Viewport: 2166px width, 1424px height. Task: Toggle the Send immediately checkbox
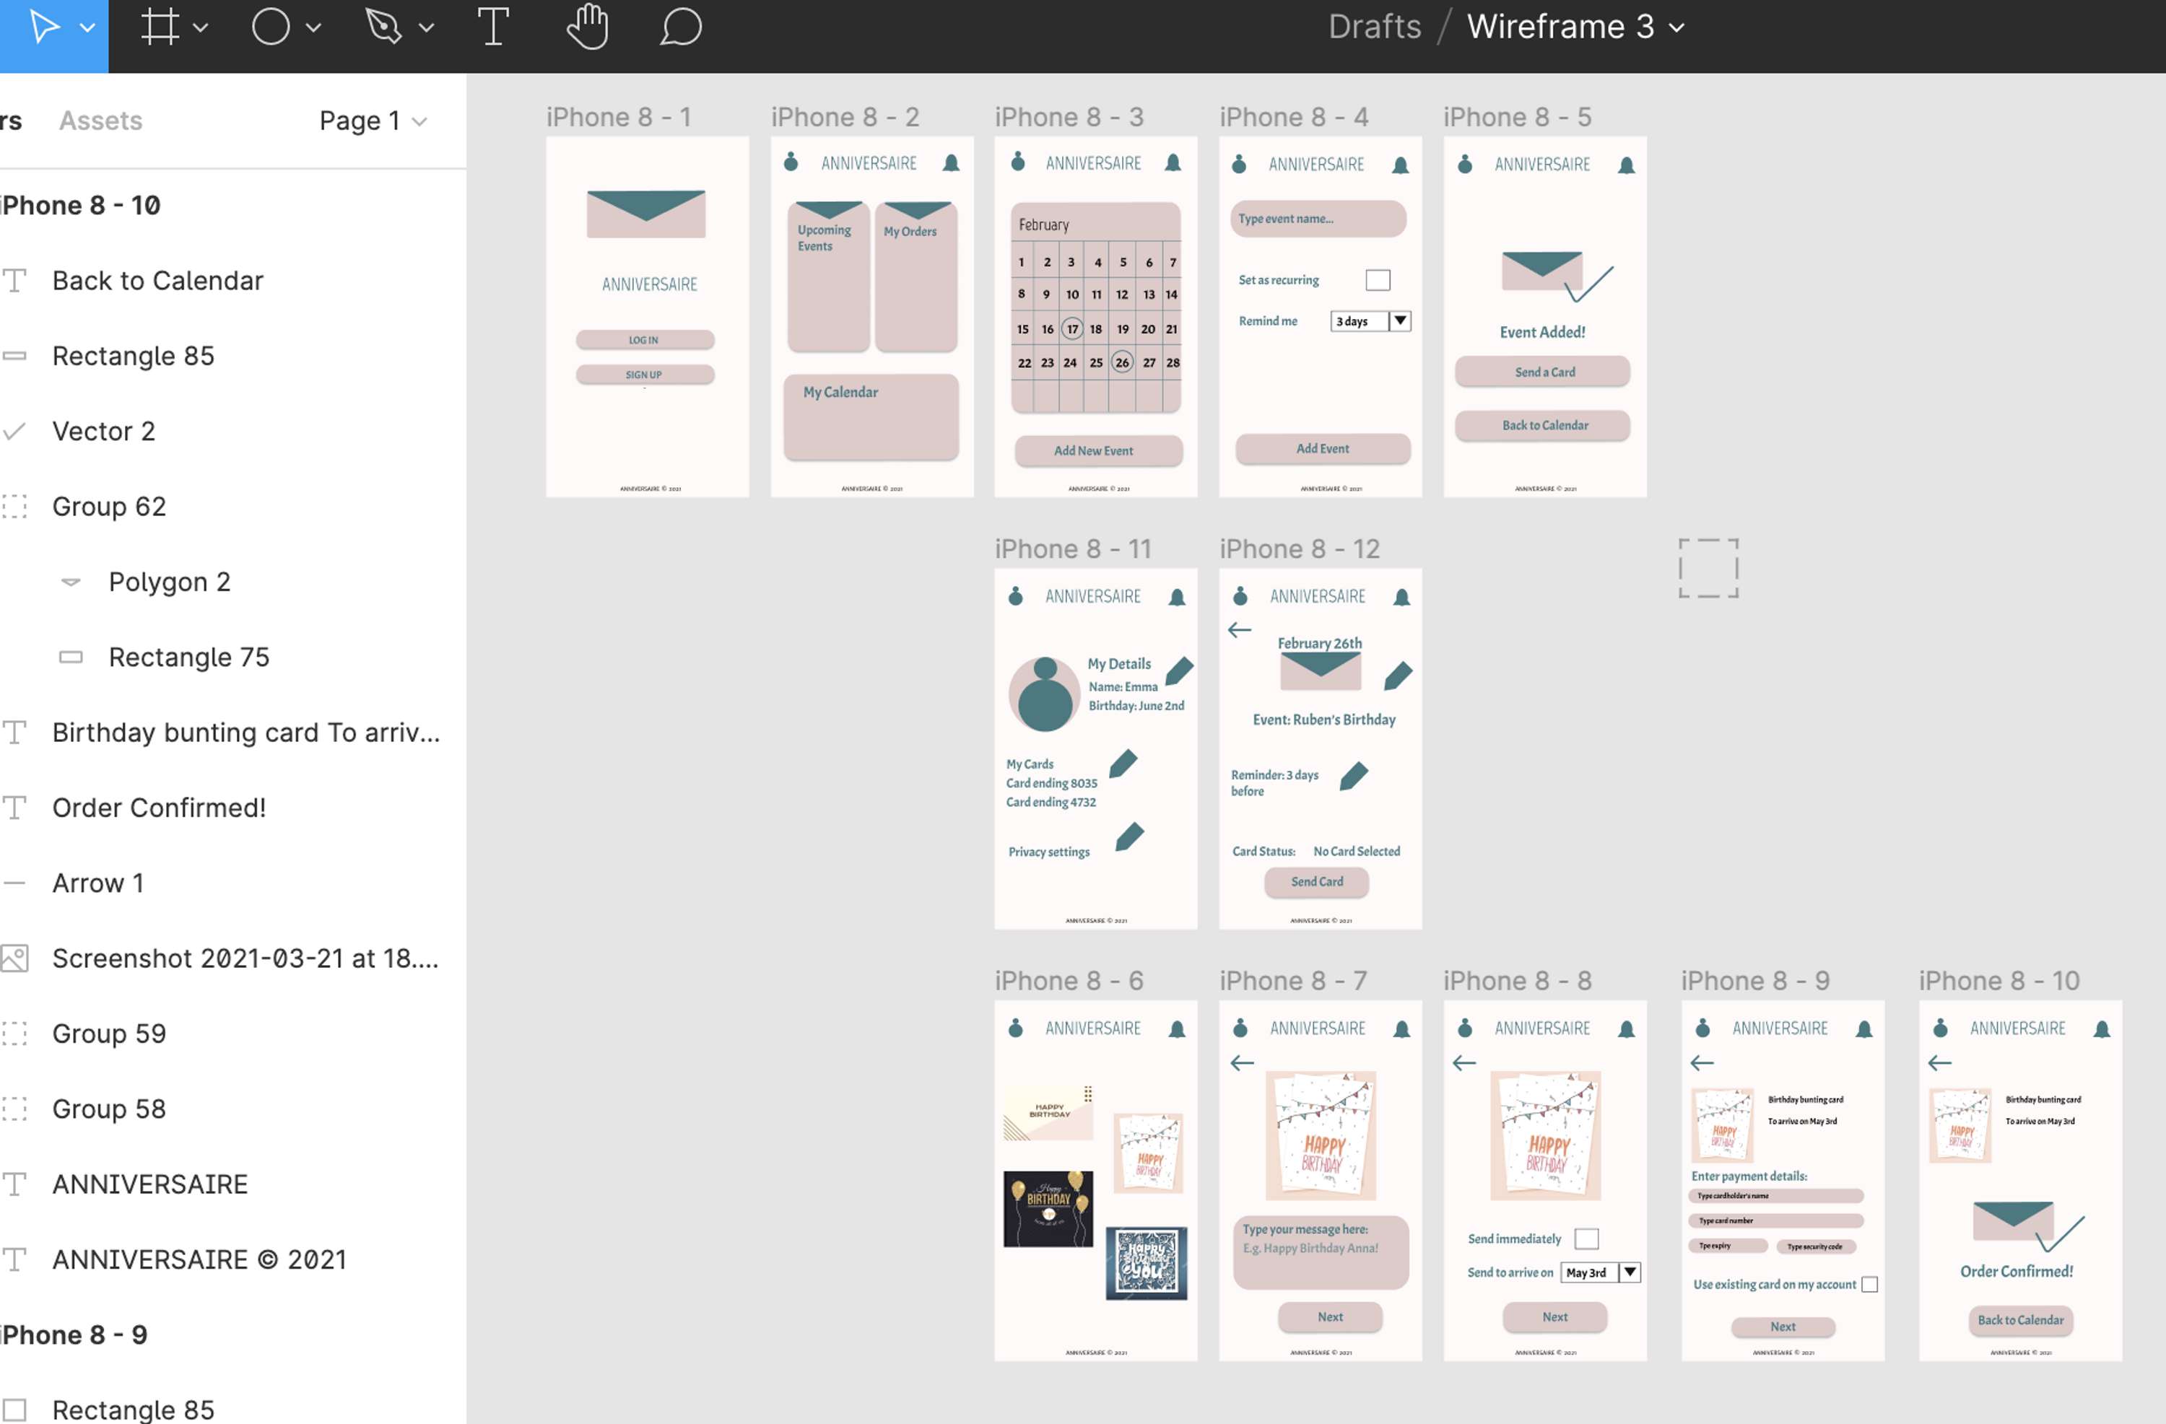pyautogui.click(x=1586, y=1239)
